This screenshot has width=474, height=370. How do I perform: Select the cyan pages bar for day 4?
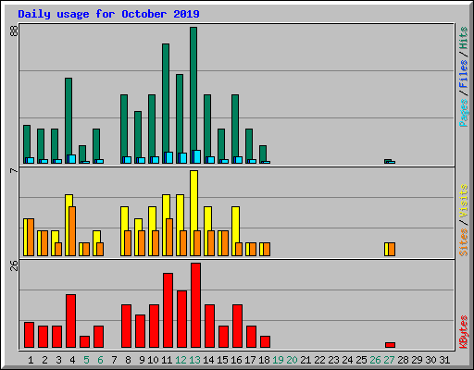click(72, 159)
